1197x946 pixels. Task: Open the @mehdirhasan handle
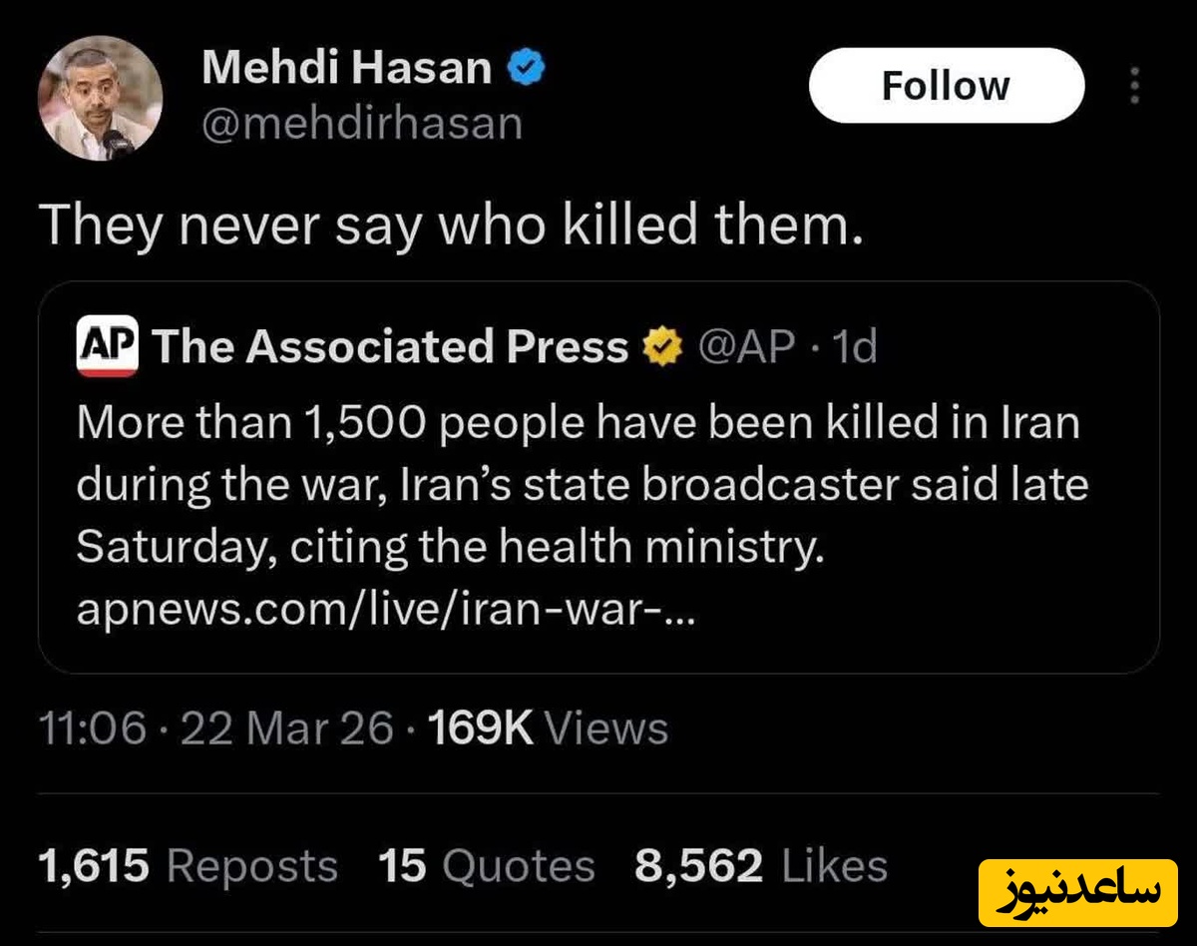coord(362,123)
